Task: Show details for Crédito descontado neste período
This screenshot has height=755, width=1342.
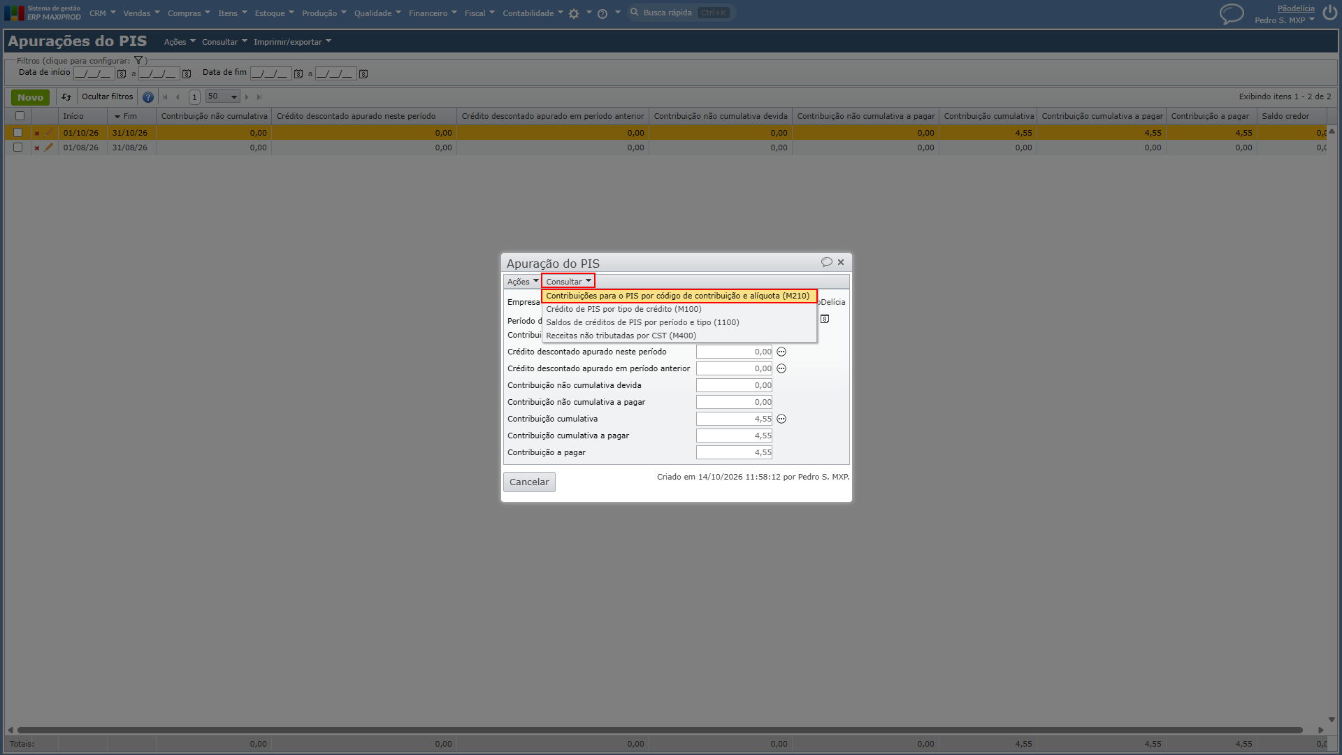Action: (x=781, y=352)
